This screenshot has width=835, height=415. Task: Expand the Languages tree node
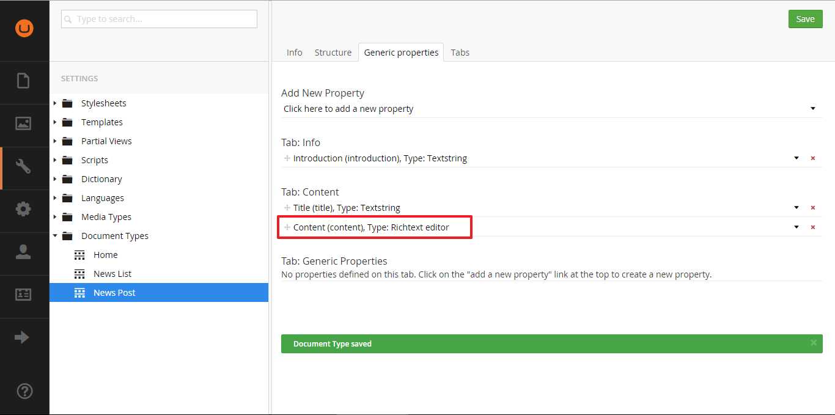tap(55, 198)
